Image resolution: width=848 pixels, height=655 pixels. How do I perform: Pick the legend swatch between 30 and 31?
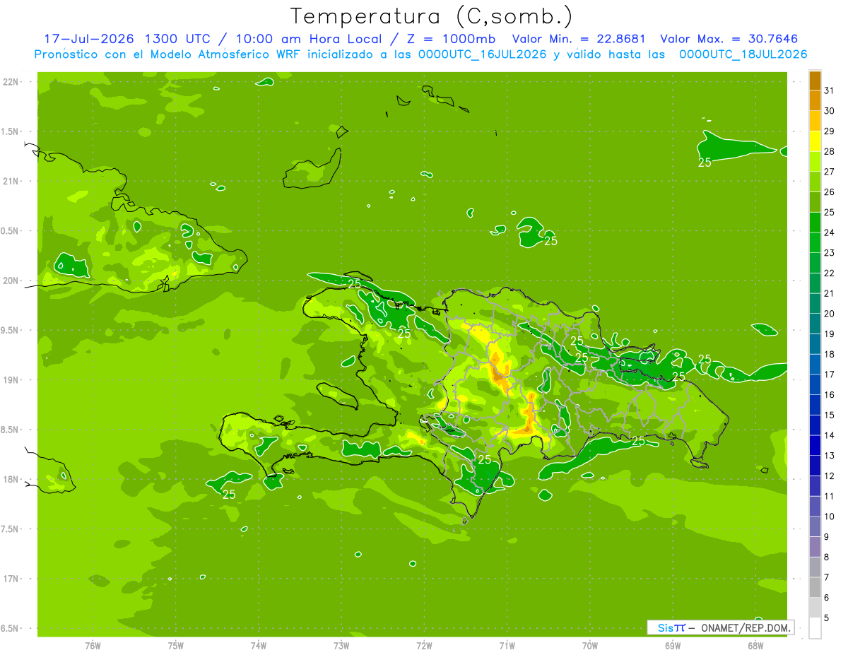815,100
